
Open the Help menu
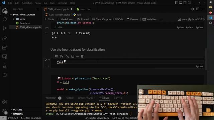pyautogui.click(x=72, y=3)
